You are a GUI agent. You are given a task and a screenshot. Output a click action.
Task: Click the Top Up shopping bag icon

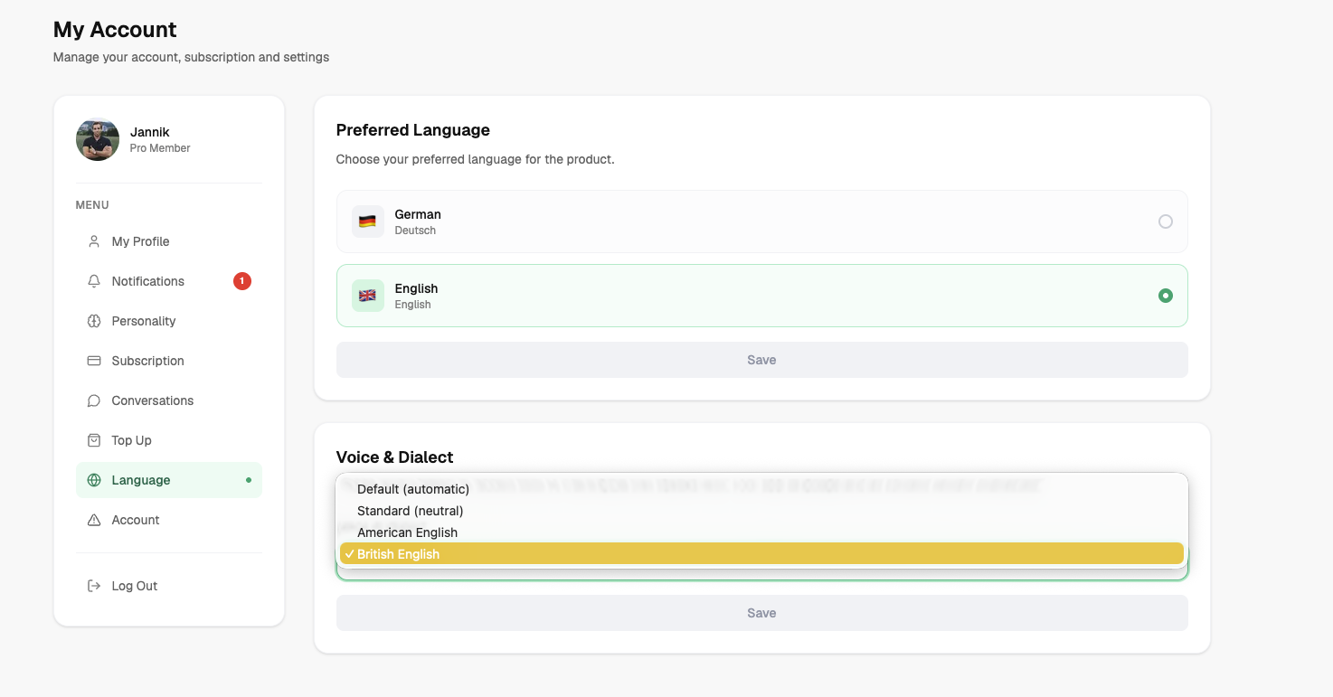[x=94, y=440]
